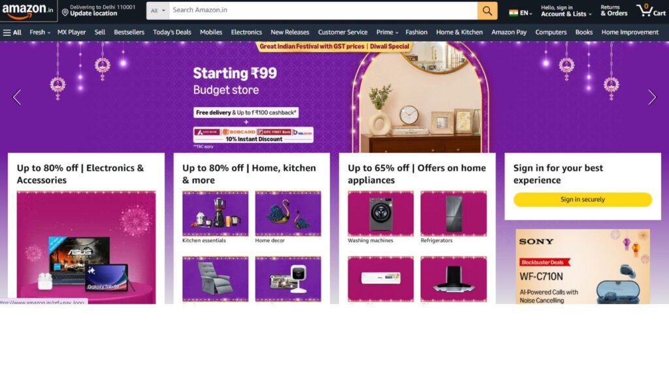Viewport: 669px width, 376px height.
Task: Open the shopping cart icon
Action: click(651, 10)
